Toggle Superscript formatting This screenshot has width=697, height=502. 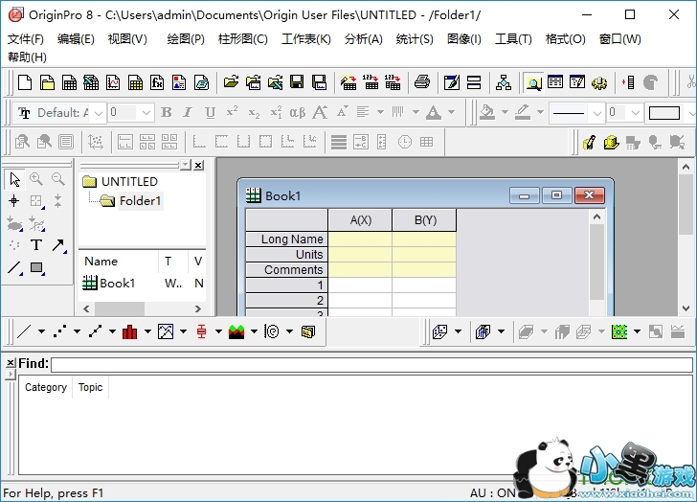tap(232, 112)
